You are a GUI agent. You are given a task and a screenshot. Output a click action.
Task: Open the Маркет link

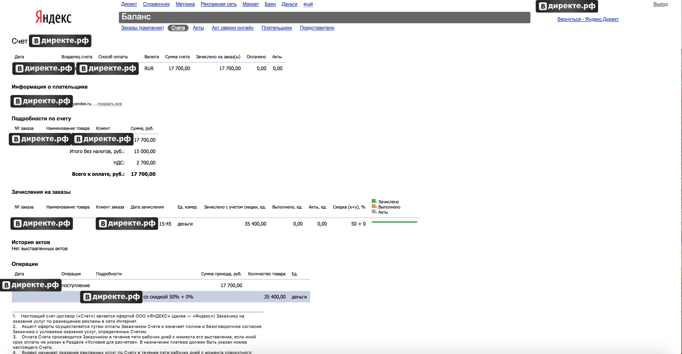tap(250, 4)
